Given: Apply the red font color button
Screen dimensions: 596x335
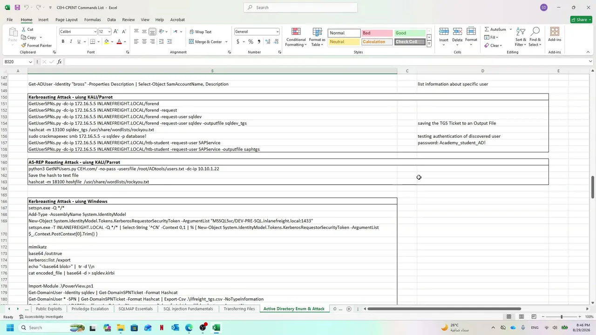Looking at the screenshot, I should (x=119, y=42).
